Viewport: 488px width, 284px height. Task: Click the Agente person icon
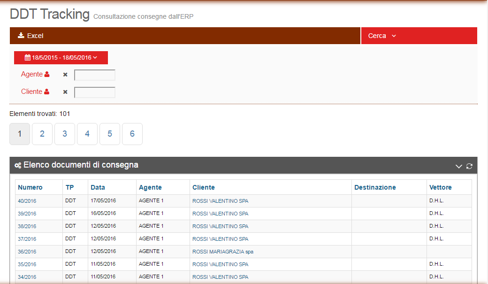pos(47,75)
